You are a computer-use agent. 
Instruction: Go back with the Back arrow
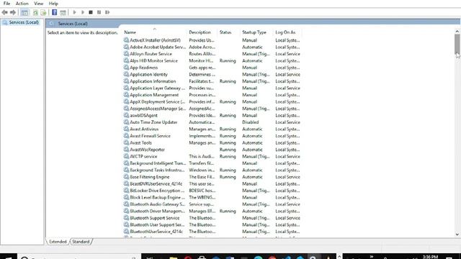click(x=4, y=12)
